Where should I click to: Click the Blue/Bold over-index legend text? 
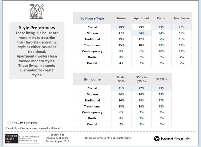pyautogui.click(x=33, y=128)
